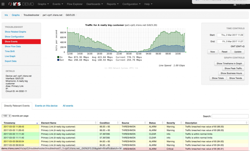Image resolution: width=250 pixels, height=151 pixels.
Task: Click the Iris DEMO logo
Action: (x=21, y=4)
